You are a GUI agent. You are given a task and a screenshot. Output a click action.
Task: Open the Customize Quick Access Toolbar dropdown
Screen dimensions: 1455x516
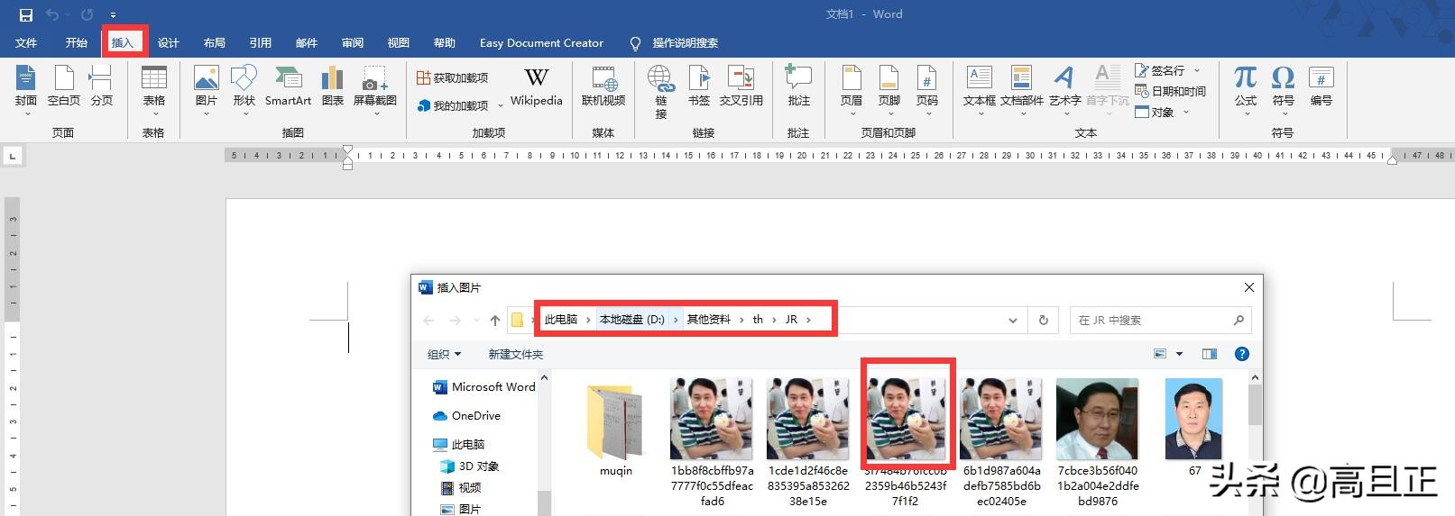pyautogui.click(x=113, y=15)
